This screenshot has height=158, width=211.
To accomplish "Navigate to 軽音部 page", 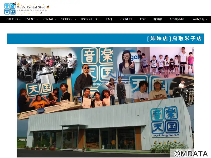I will tap(158, 19).
